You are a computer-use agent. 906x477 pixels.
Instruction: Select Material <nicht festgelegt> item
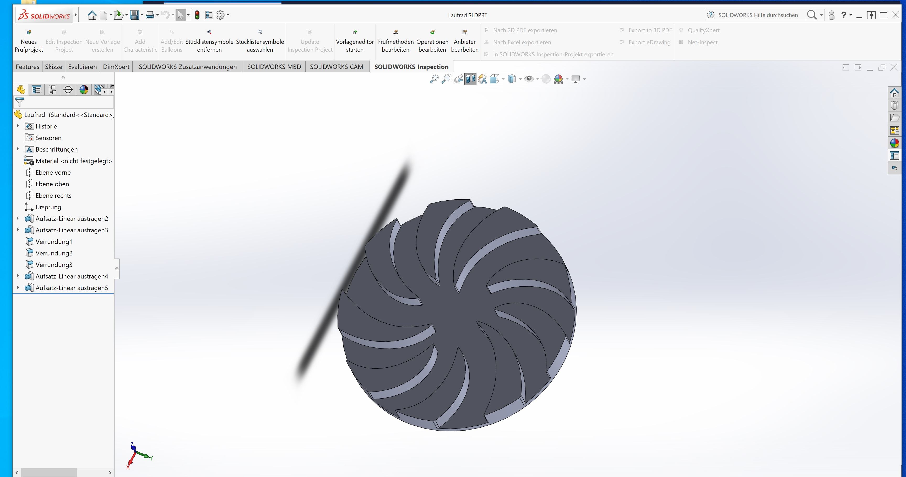[73, 161]
